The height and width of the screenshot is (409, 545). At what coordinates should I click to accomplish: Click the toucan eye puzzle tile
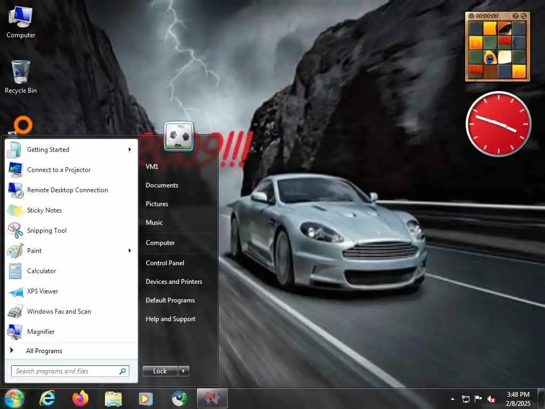point(490,58)
